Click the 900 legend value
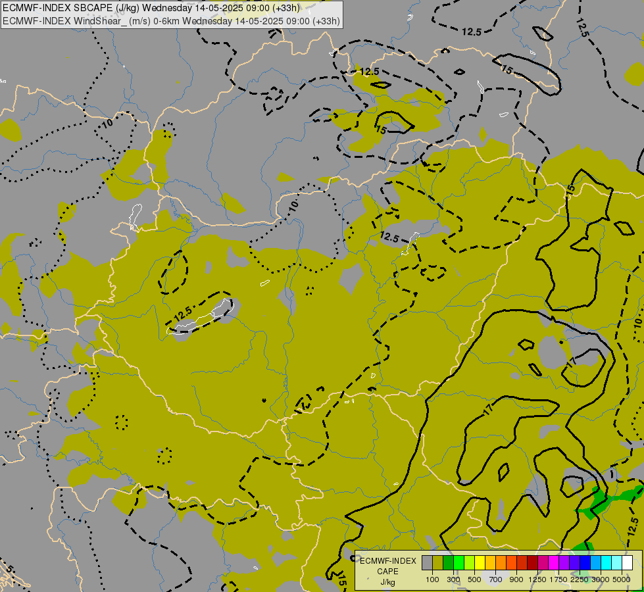644x592 pixels. click(x=516, y=580)
